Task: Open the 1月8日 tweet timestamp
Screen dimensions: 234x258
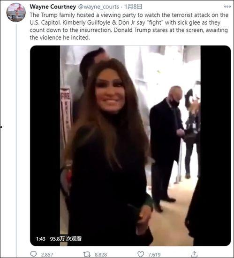Action: 133,7
